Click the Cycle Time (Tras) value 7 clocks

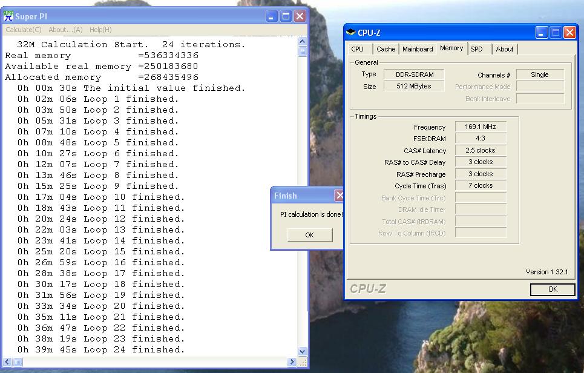click(x=481, y=185)
